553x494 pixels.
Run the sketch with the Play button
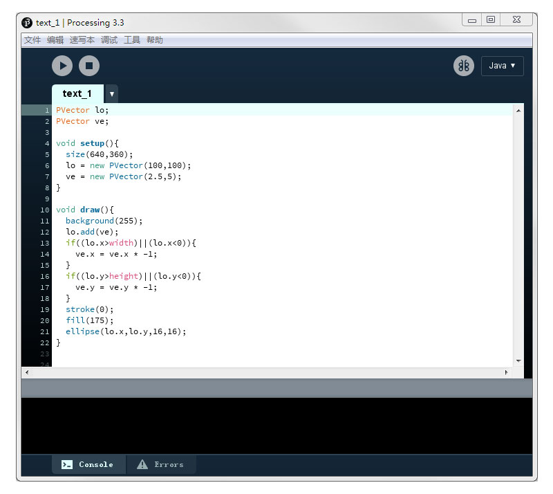(62, 66)
